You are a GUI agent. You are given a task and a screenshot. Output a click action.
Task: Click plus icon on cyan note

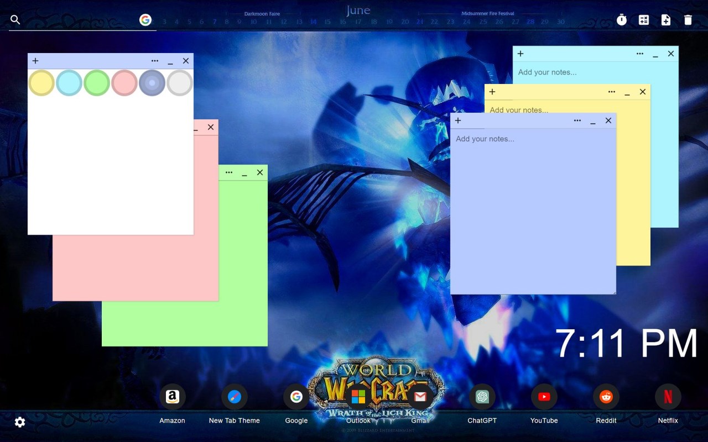pyautogui.click(x=520, y=54)
